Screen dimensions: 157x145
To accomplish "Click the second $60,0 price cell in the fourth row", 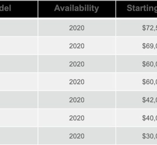I will pos(137,82).
